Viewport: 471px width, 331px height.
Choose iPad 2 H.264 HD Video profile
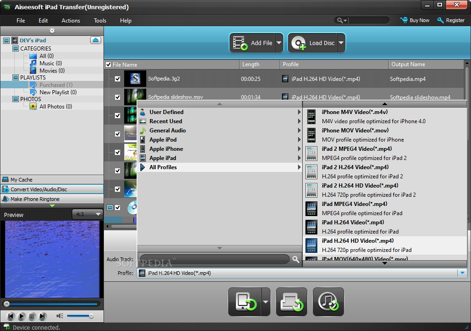tap(385, 190)
